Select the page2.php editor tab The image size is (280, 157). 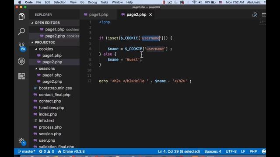[136, 15]
